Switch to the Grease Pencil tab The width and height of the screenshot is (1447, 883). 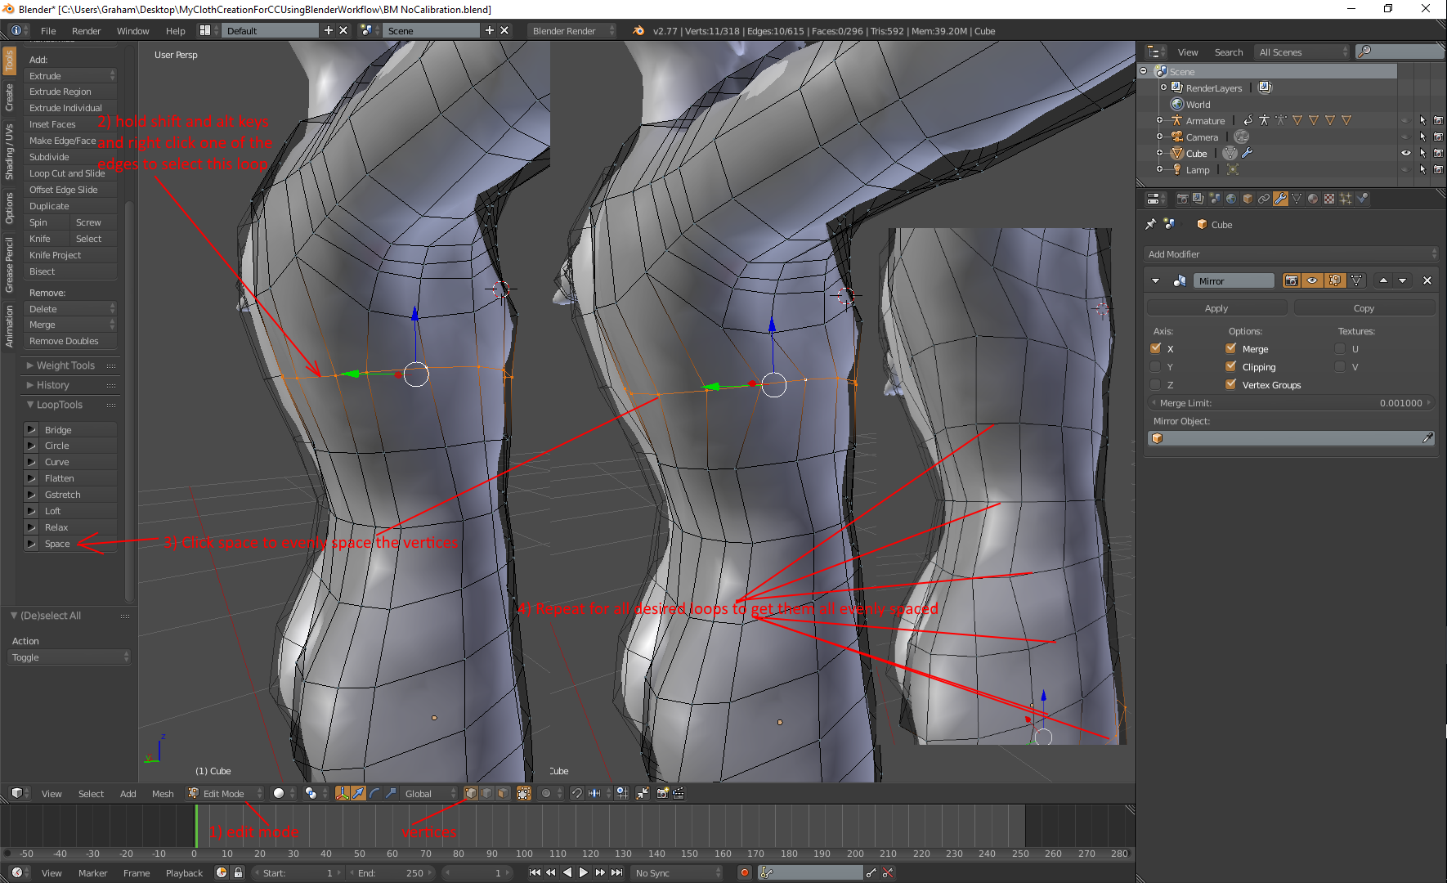(9, 264)
